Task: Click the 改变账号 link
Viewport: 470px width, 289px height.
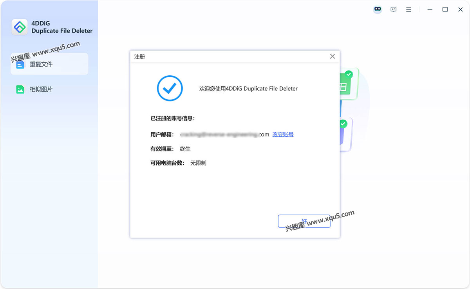Action: click(283, 135)
